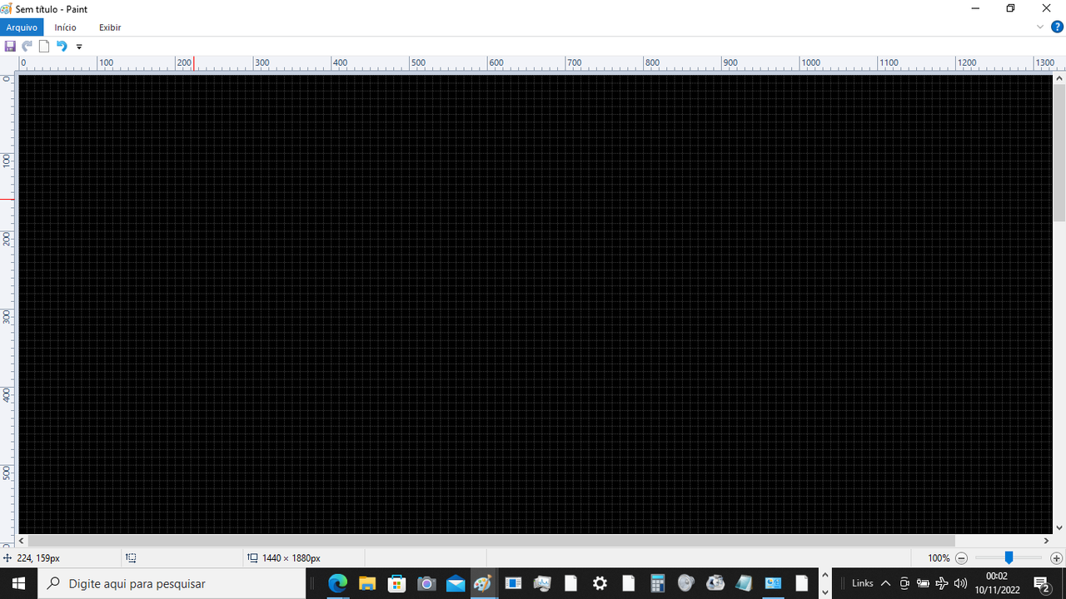Viewport: 1066px width, 599px height.
Task: Collapse the ribbon using the chevron near Help
Action: pos(1039,26)
